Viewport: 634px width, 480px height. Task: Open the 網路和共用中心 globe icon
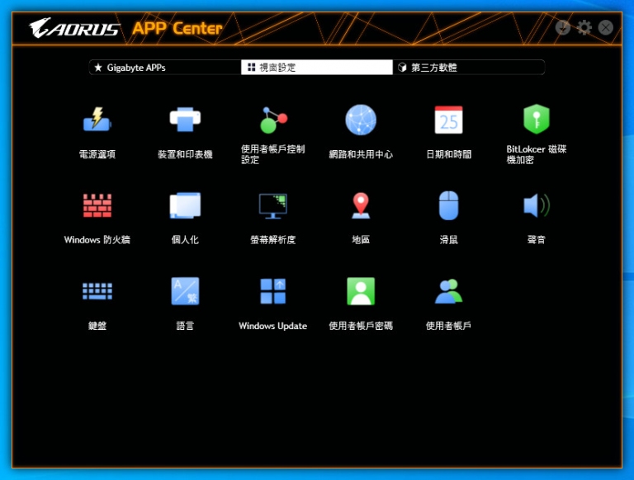tap(361, 120)
